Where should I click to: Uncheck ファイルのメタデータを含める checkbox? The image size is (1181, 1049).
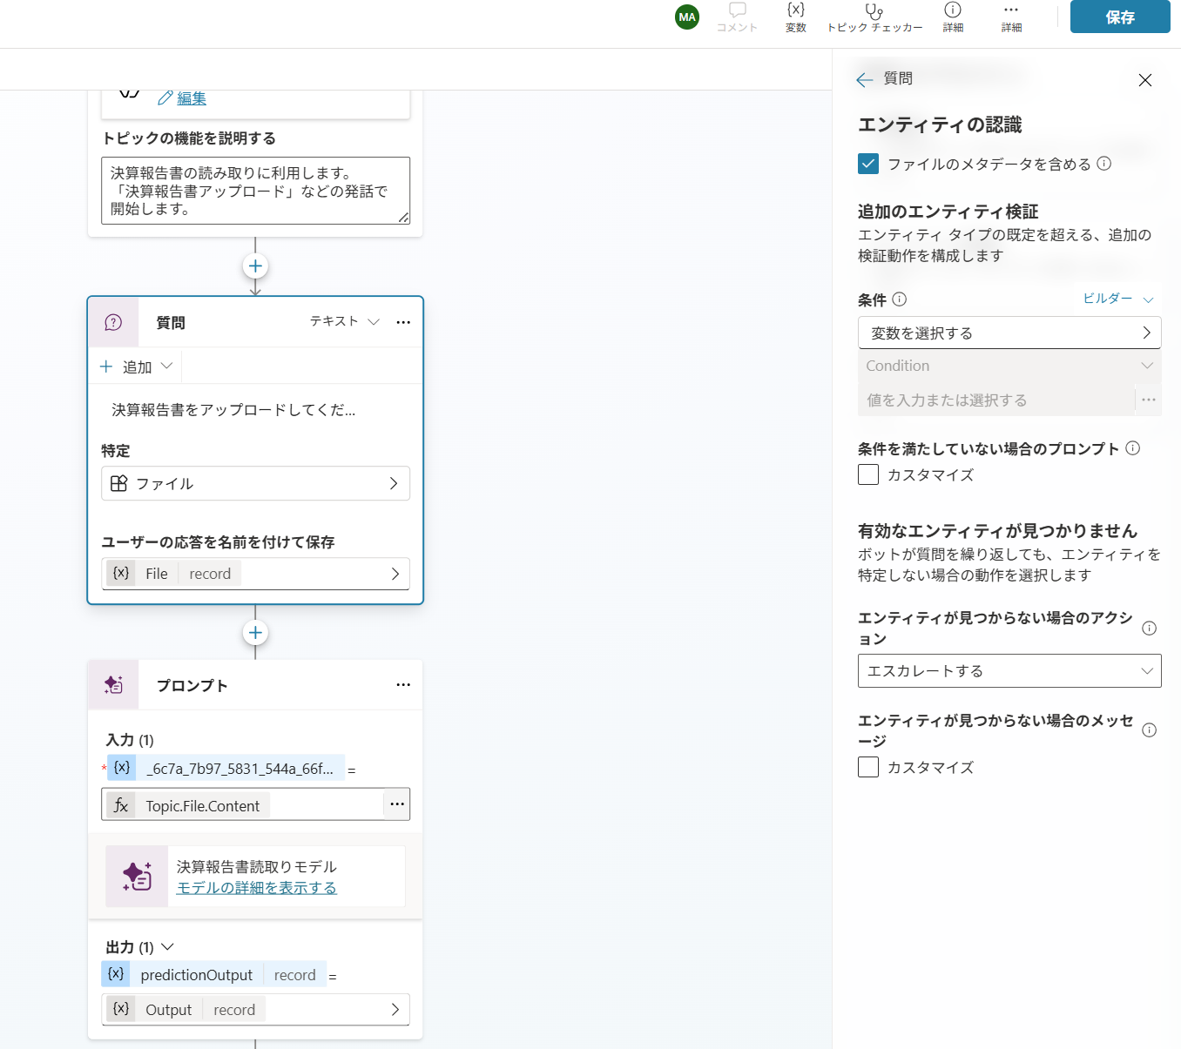[x=868, y=164]
